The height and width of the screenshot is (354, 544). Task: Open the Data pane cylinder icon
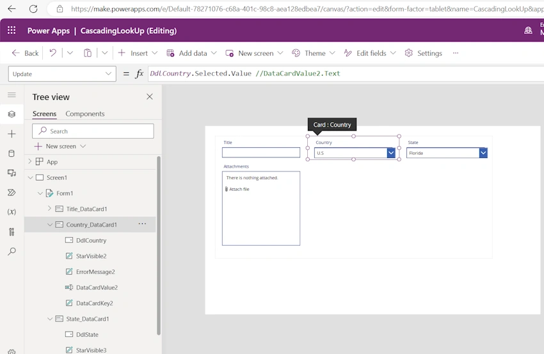(x=12, y=154)
